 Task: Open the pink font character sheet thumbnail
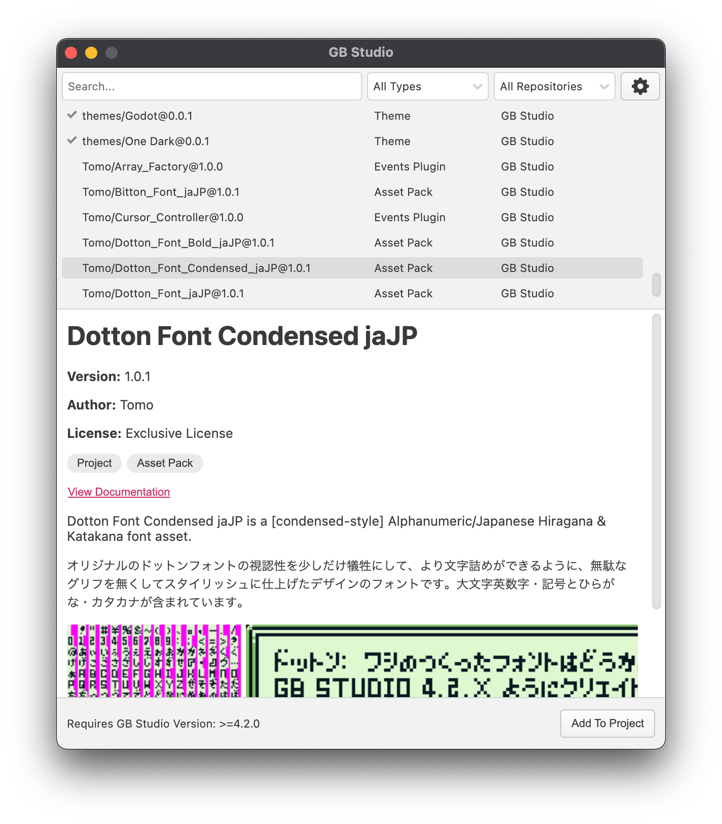click(154, 661)
